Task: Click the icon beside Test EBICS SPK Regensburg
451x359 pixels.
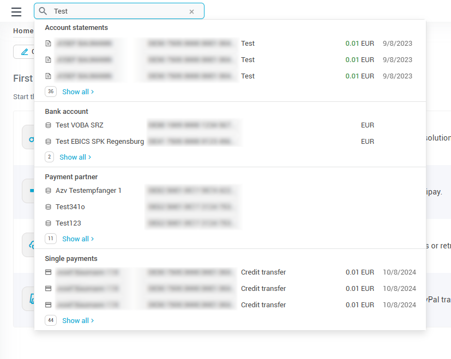Action: (x=48, y=142)
